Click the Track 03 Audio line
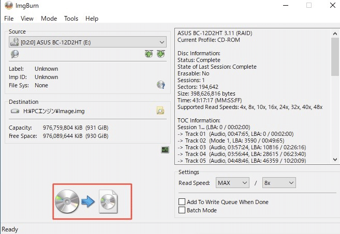 (x=242, y=147)
